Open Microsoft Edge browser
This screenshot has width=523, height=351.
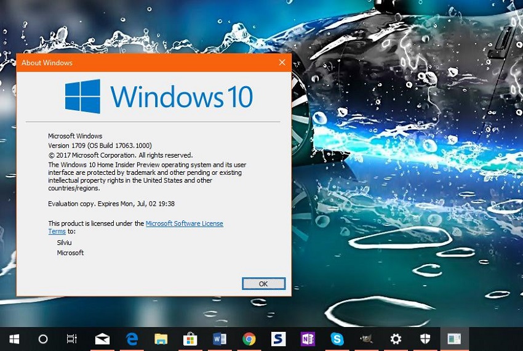[x=132, y=339]
